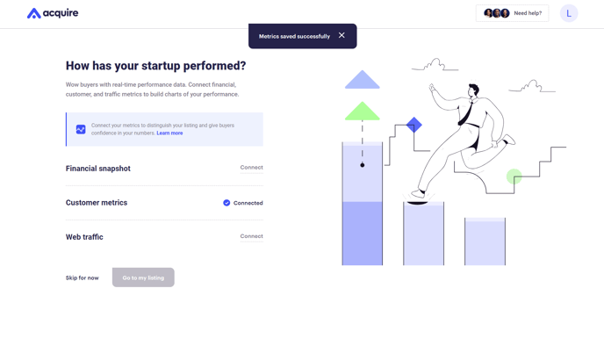The image size is (604, 346).
Task: Click the Connected status label
Action: click(x=248, y=203)
